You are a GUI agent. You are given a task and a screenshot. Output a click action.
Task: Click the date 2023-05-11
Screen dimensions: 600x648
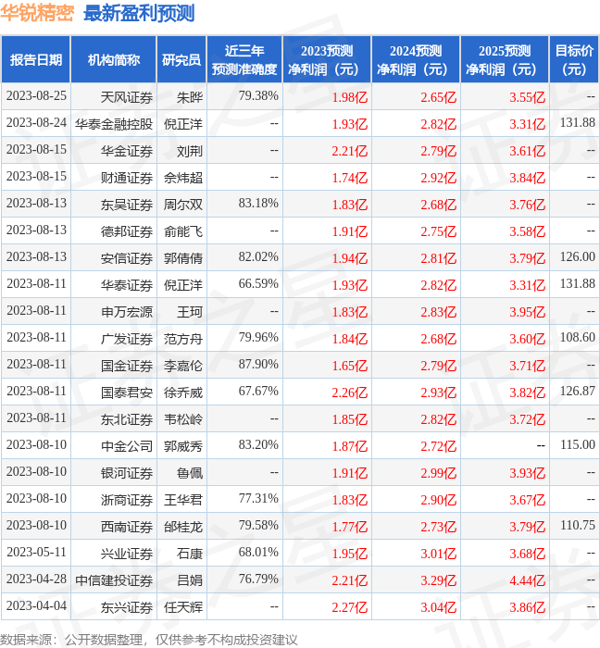tap(36, 552)
